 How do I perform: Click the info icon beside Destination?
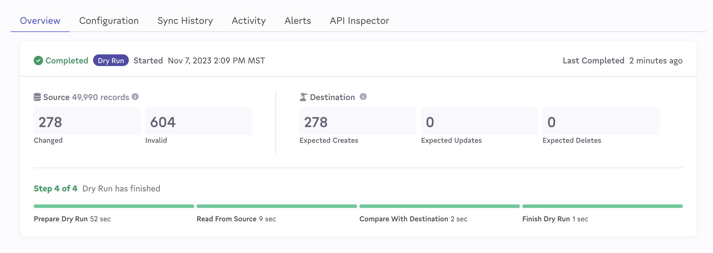coord(363,97)
